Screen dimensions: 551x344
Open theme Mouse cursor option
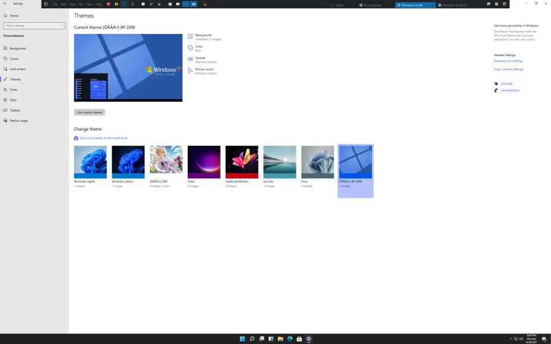pos(202,71)
